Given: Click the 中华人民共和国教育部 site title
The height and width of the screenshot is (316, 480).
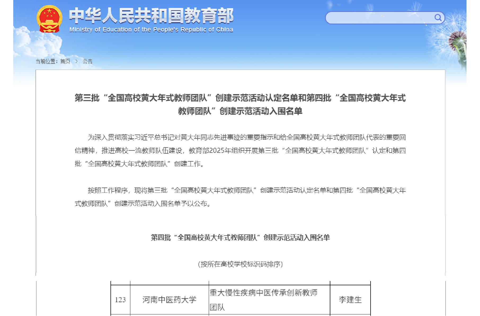Looking at the screenshot, I should (151, 15).
